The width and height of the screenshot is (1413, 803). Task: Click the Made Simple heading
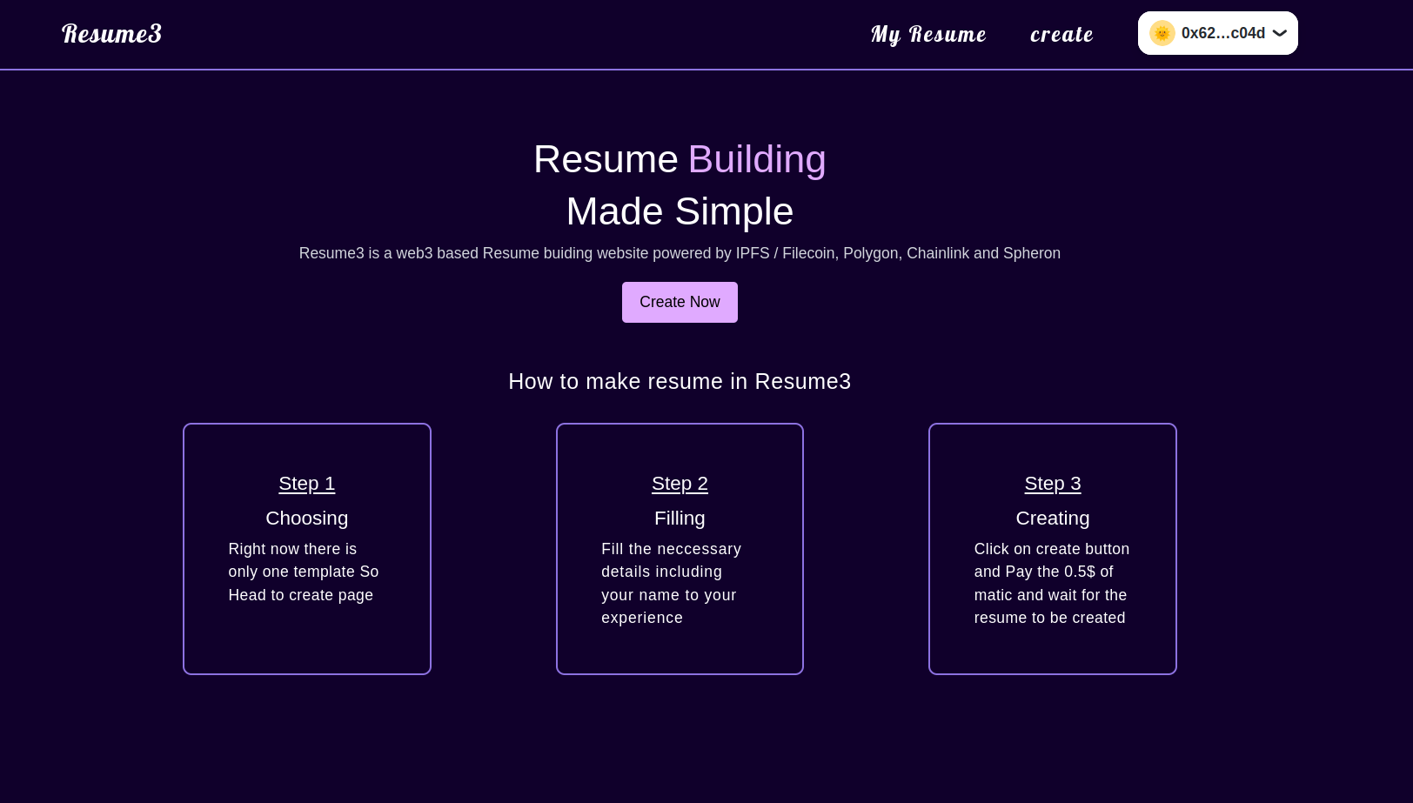pos(680,211)
